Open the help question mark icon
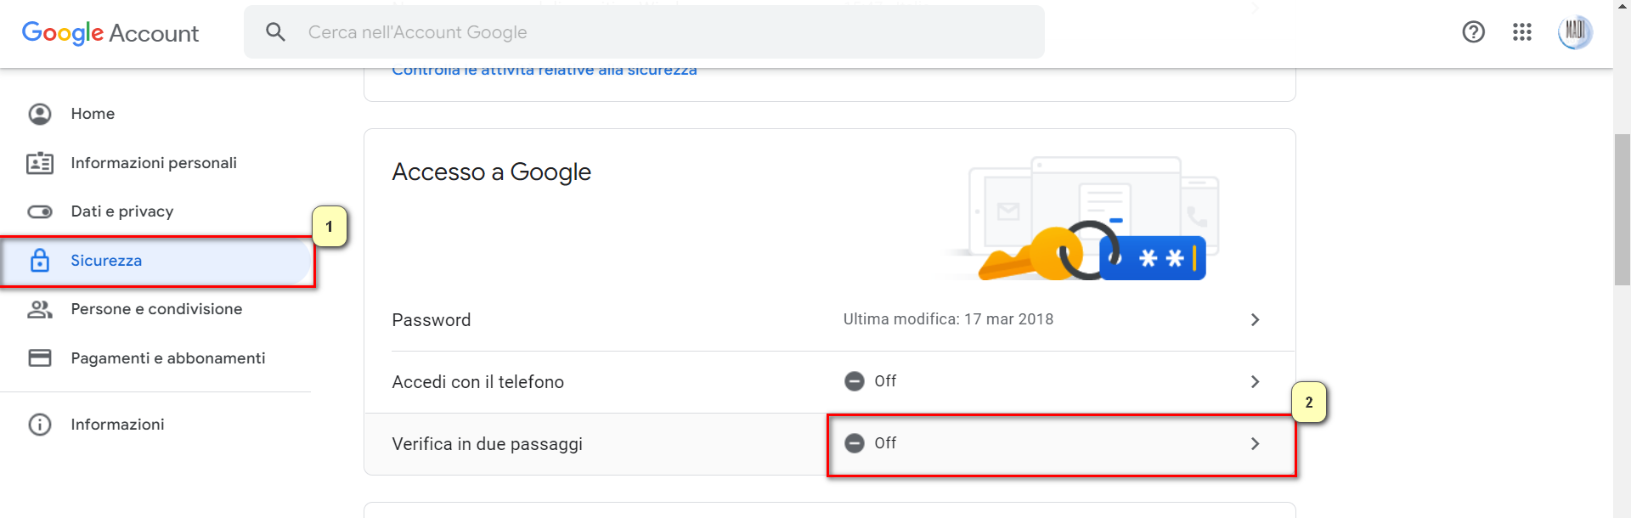The width and height of the screenshot is (1631, 518). click(1473, 32)
